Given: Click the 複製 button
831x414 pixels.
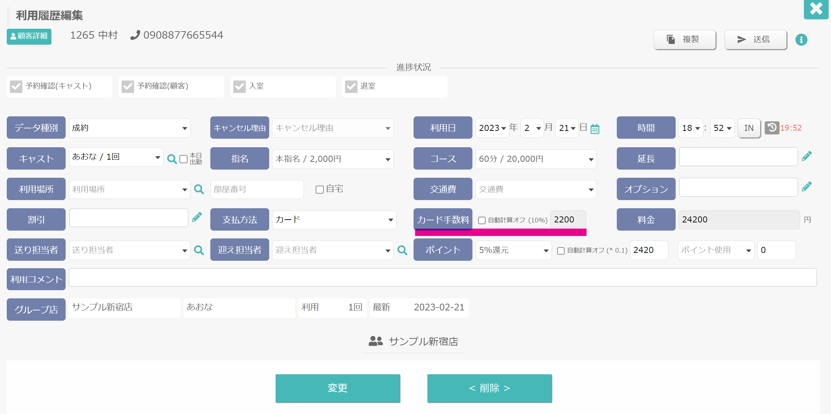Looking at the screenshot, I should [685, 39].
